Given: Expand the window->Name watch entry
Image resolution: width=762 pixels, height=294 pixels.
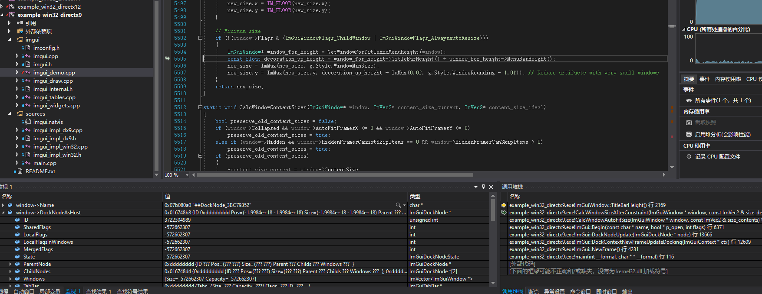Looking at the screenshot, I should coord(3,205).
